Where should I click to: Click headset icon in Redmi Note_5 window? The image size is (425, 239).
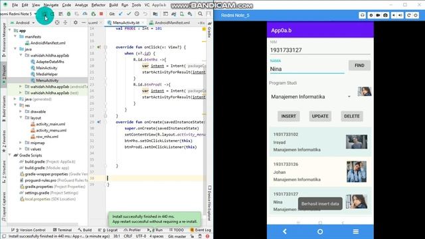363,15
